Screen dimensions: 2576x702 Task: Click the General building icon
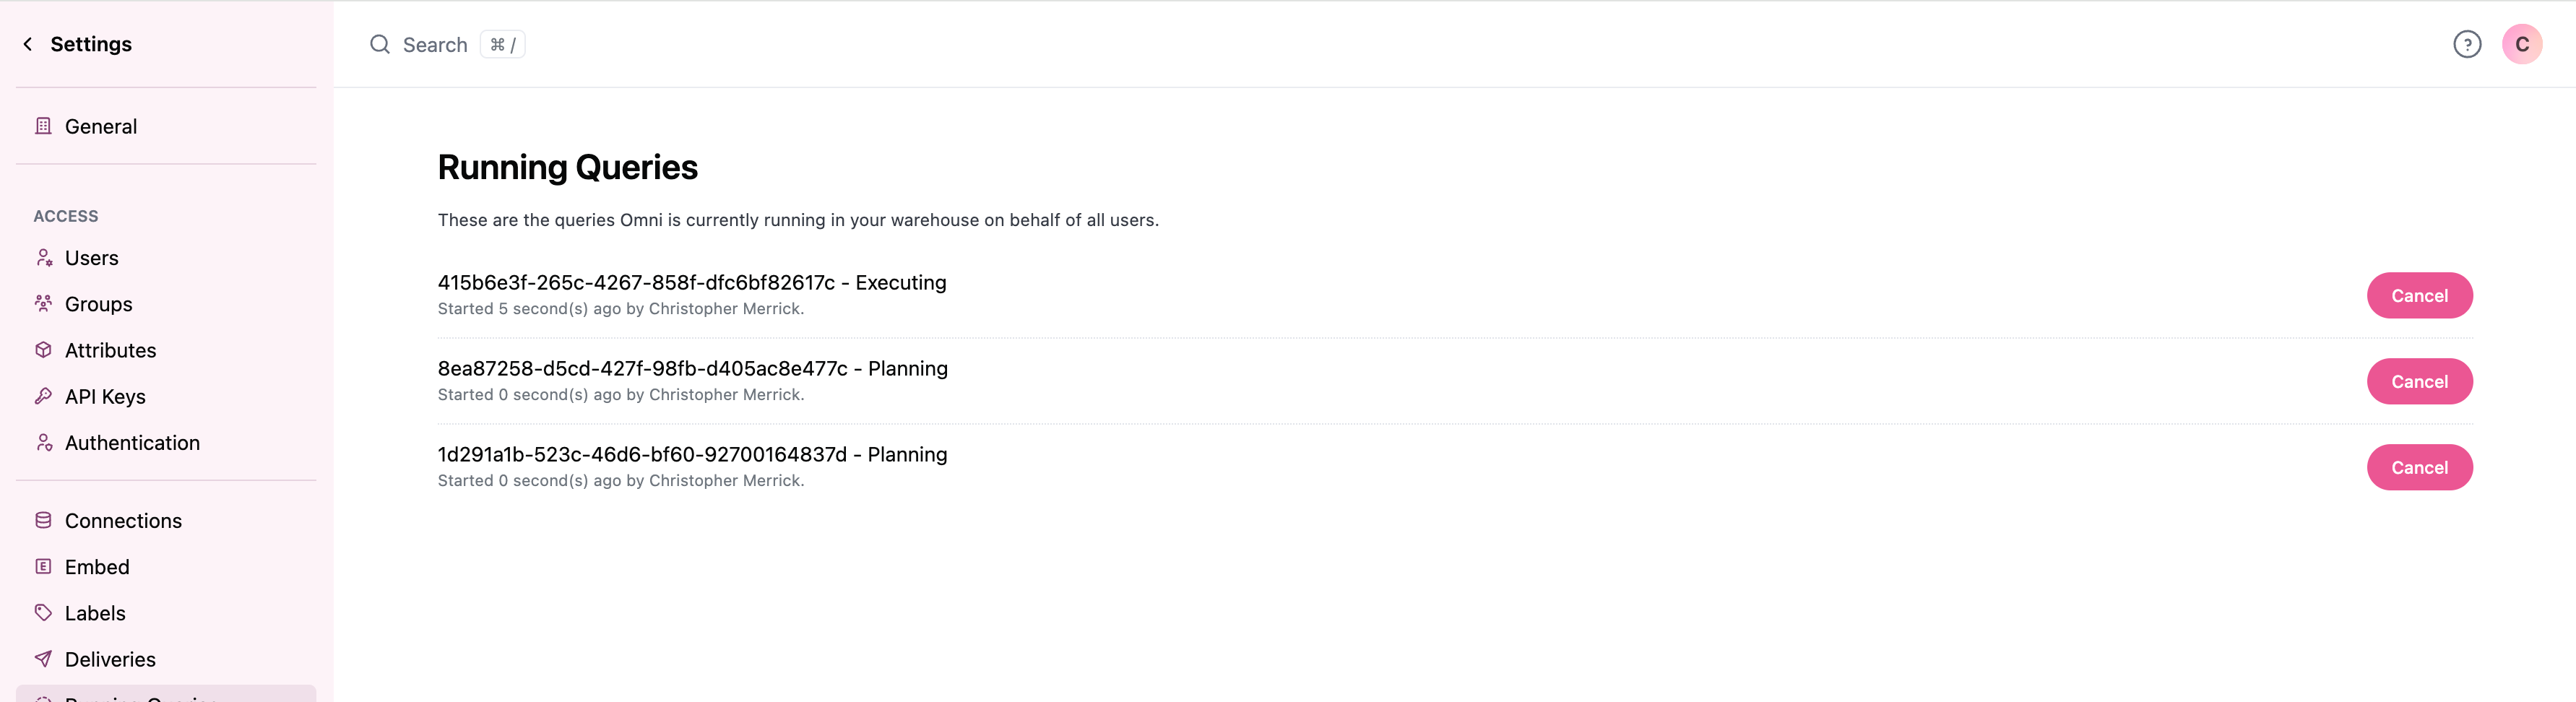click(x=43, y=126)
